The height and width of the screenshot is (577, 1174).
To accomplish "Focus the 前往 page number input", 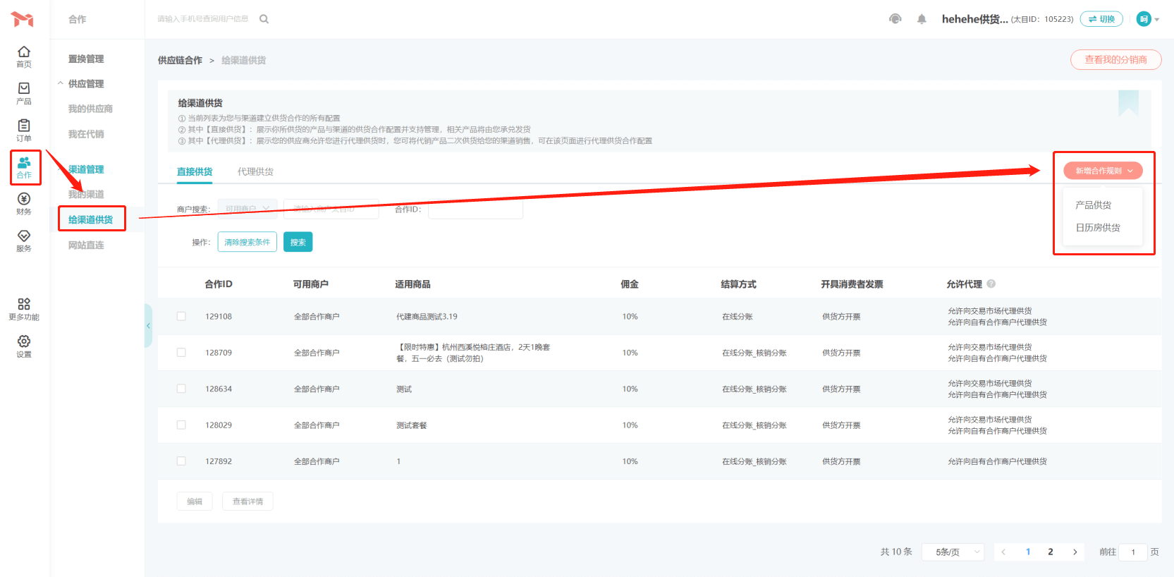I will [x=1133, y=552].
